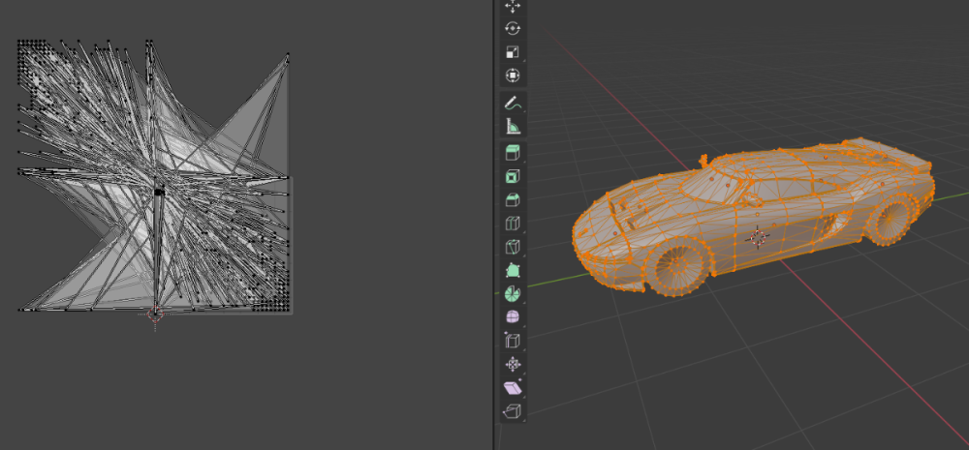
Task: Choose the Scale tool
Action: [x=513, y=52]
